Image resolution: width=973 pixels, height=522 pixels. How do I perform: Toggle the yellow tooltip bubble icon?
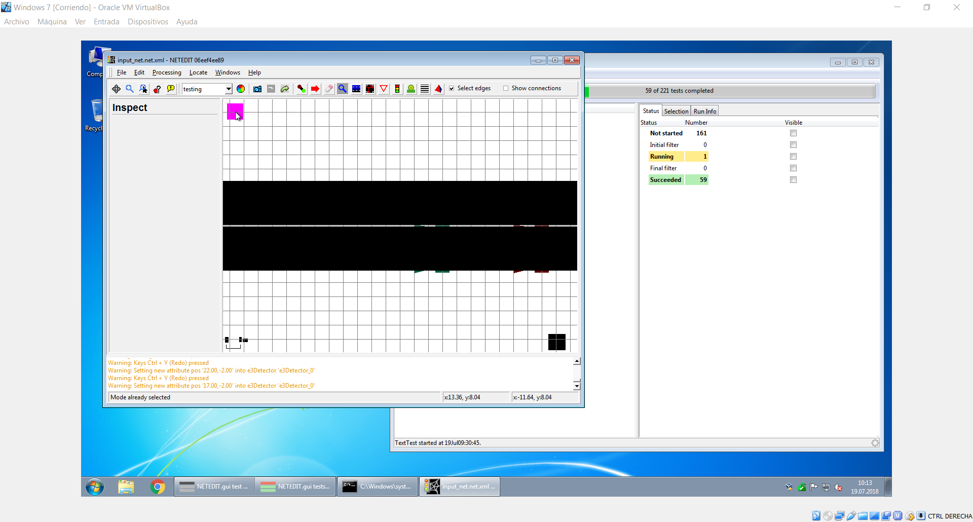[x=171, y=89]
